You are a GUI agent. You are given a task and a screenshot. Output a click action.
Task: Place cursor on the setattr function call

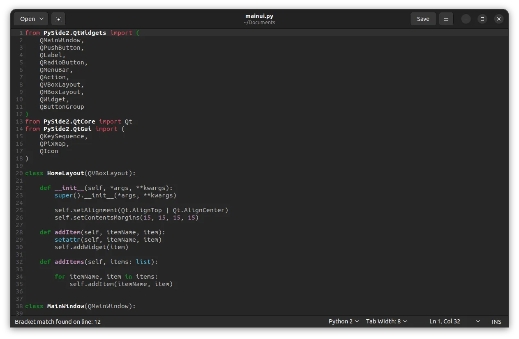67,240
